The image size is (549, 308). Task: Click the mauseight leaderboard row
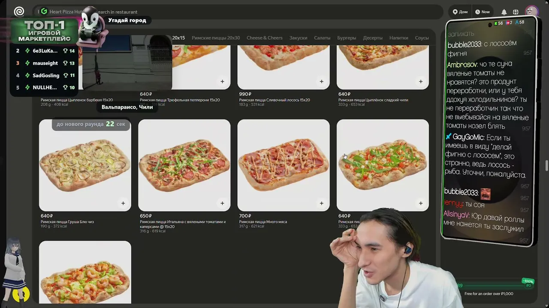(x=45, y=63)
